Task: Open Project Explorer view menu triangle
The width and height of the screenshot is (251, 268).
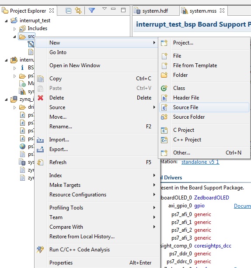Action: (x=104, y=9)
